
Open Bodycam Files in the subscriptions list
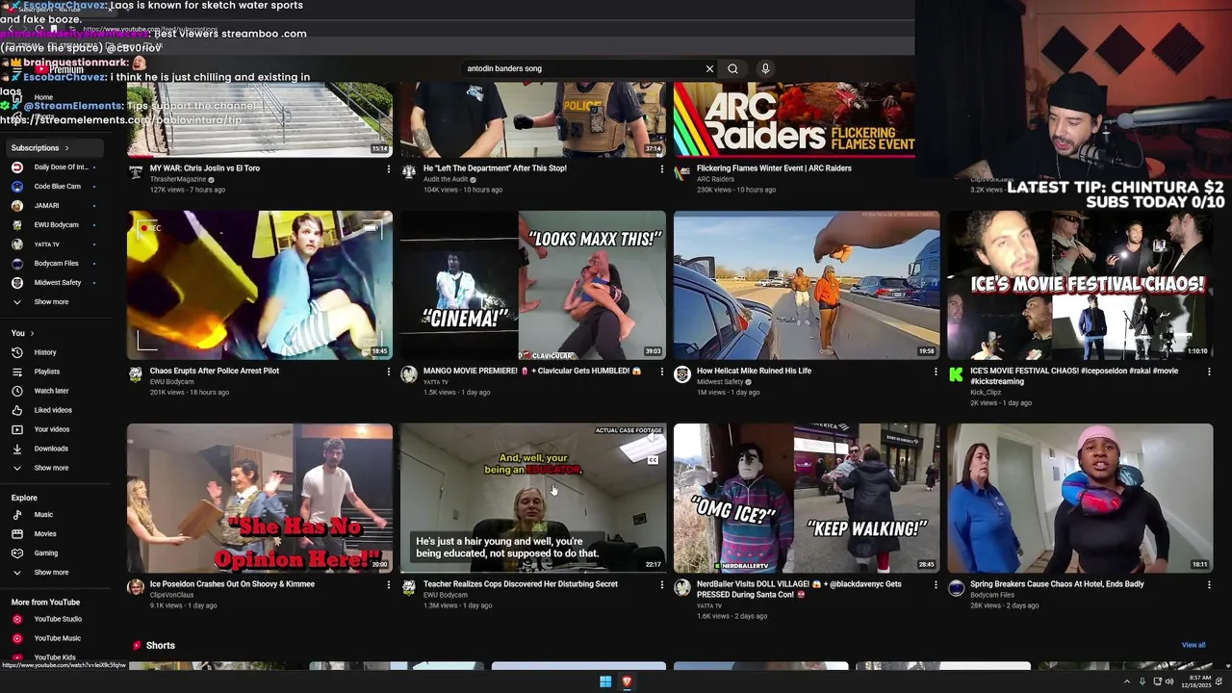(56, 263)
